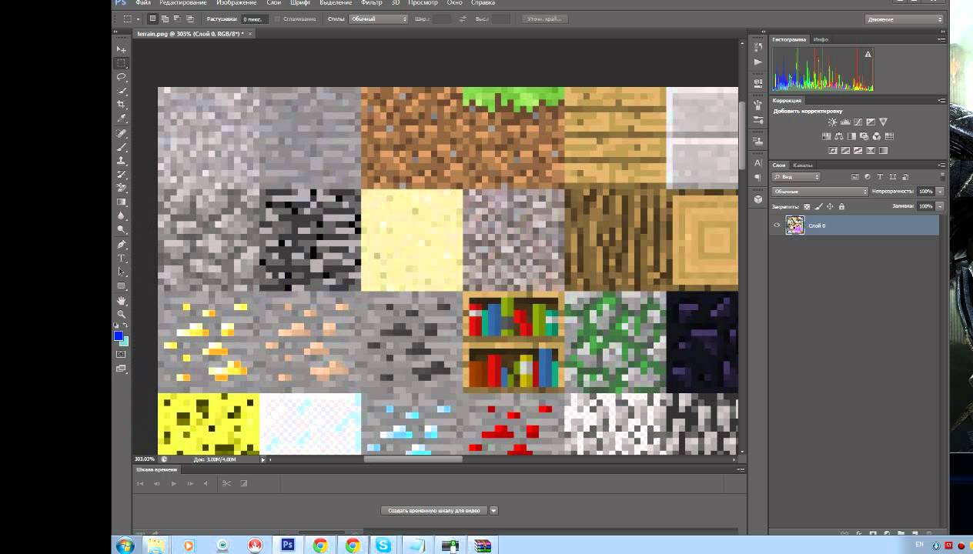Choose Intersect with Selection mode
Viewport: 973px width, 554px height.
tap(189, 18)
